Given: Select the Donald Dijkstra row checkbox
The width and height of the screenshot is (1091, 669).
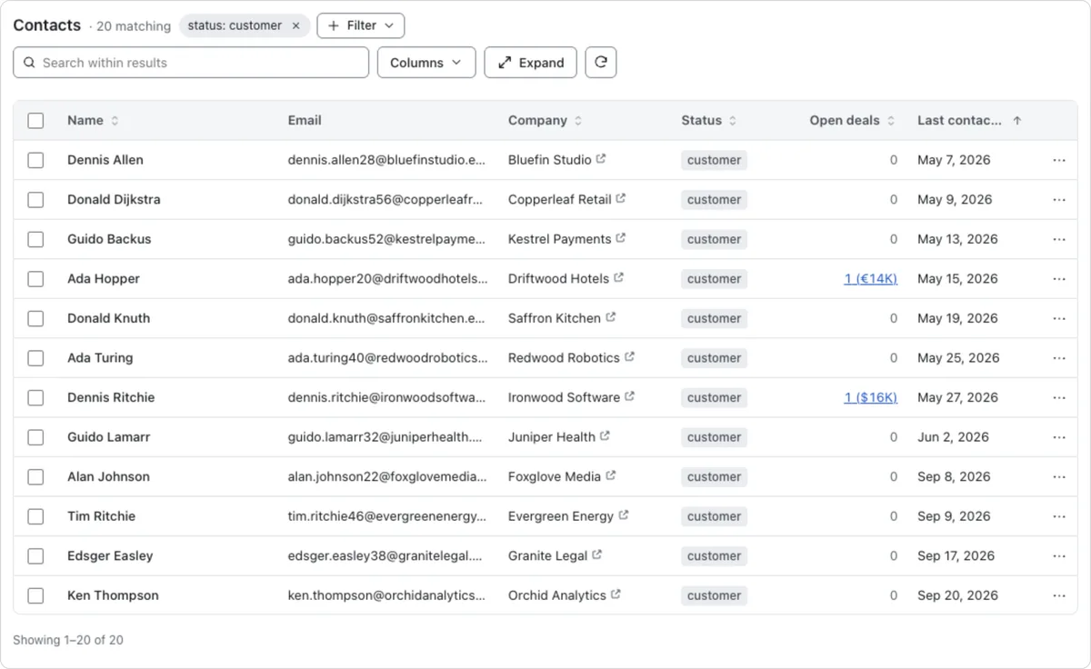Looking at the screenshot, I should (x=35, y=199).
